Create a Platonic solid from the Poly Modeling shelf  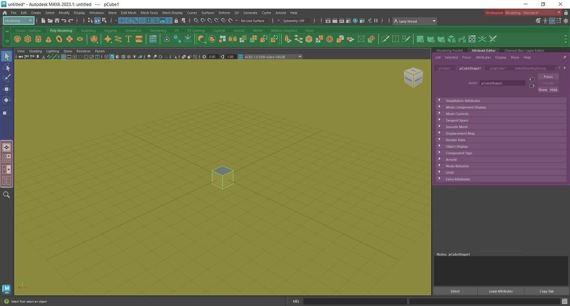tap(94, 39)
